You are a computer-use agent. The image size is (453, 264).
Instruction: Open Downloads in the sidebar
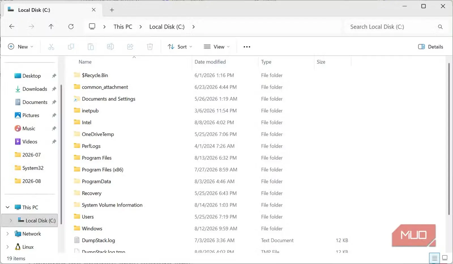point(35,89)
